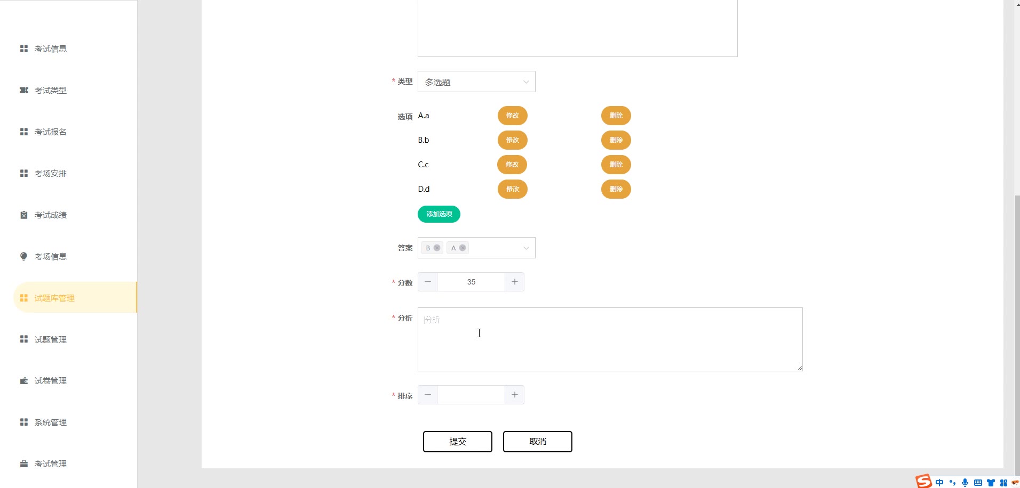1020x488 pixels.
Task: Toggle Chinese/English input mode indicator
Action: pyautogui.click(x=939, y=483)
